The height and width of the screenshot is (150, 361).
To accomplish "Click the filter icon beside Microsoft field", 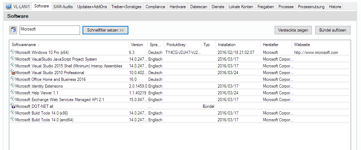I will [14, 30].
